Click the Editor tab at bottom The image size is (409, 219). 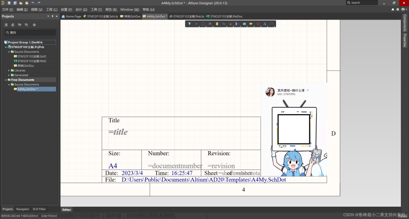[x=67, y=210]
